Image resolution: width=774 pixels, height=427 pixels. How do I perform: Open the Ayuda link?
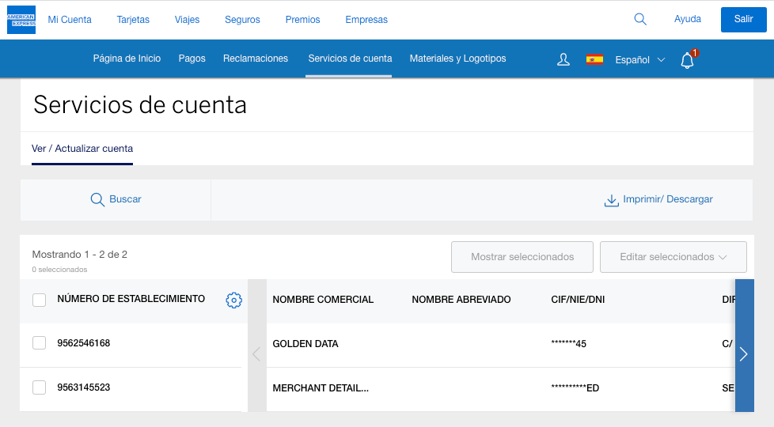688,20
